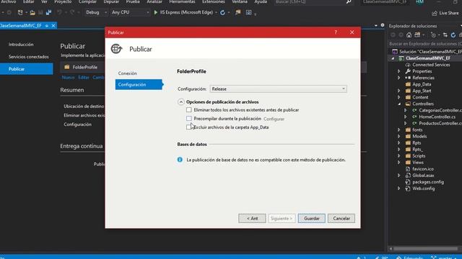Open the Depurar menu
Screen dimensions: 462x259
coord(111,1)
